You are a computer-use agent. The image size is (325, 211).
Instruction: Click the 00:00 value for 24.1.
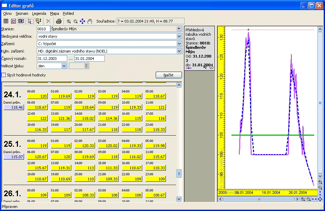coord(37,96)
